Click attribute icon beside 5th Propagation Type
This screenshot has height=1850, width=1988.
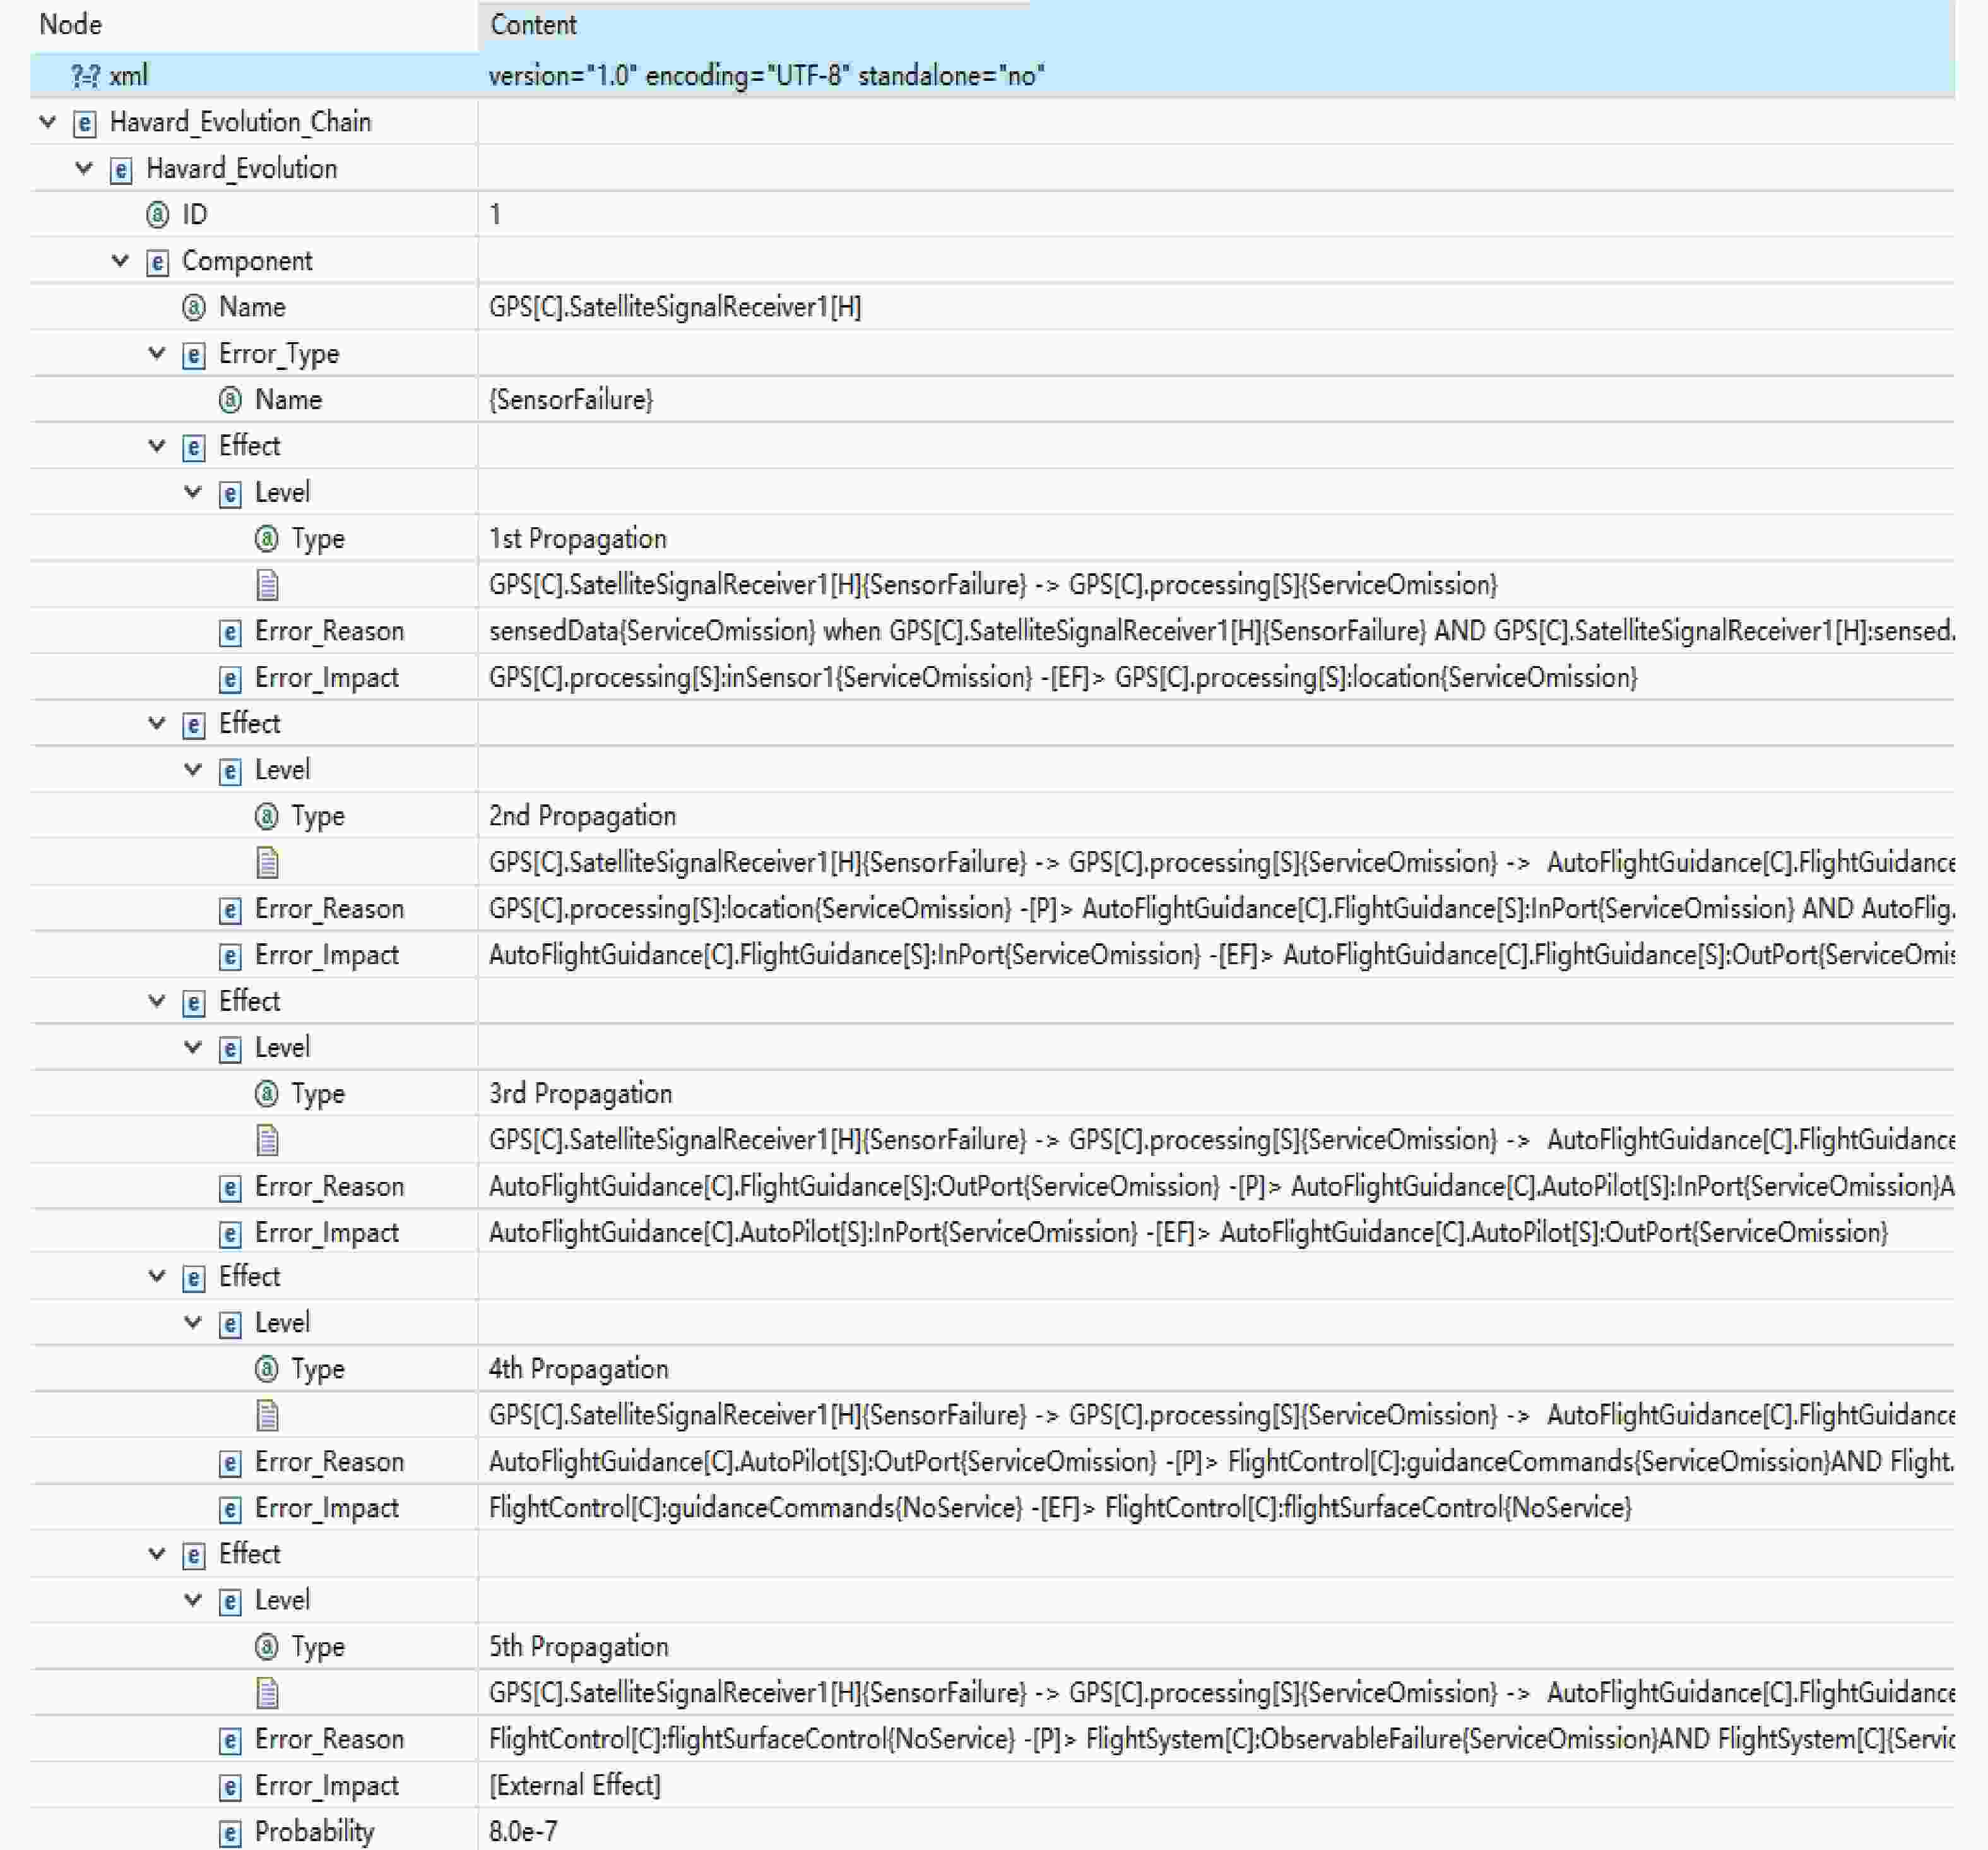(x=266, y=1646)
